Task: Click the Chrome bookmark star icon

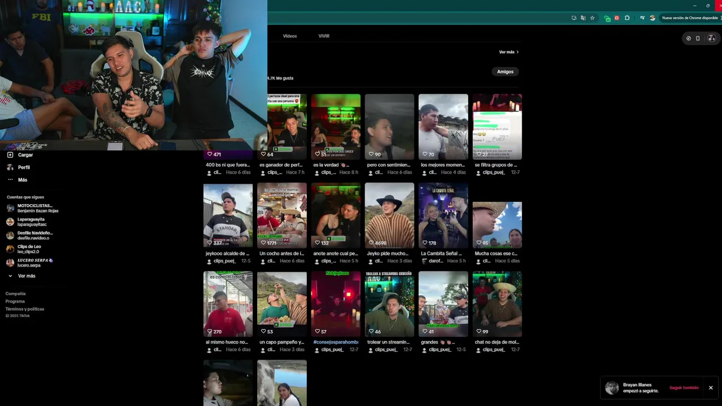Action: point(592,18)
